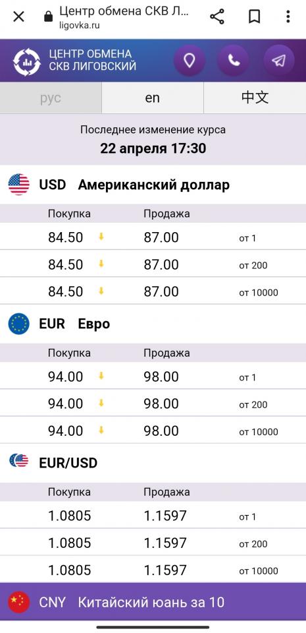Viewport: 306px width, 633px height.
Task: Open the three-dot browser menu
Action: (x=288, y=16)
